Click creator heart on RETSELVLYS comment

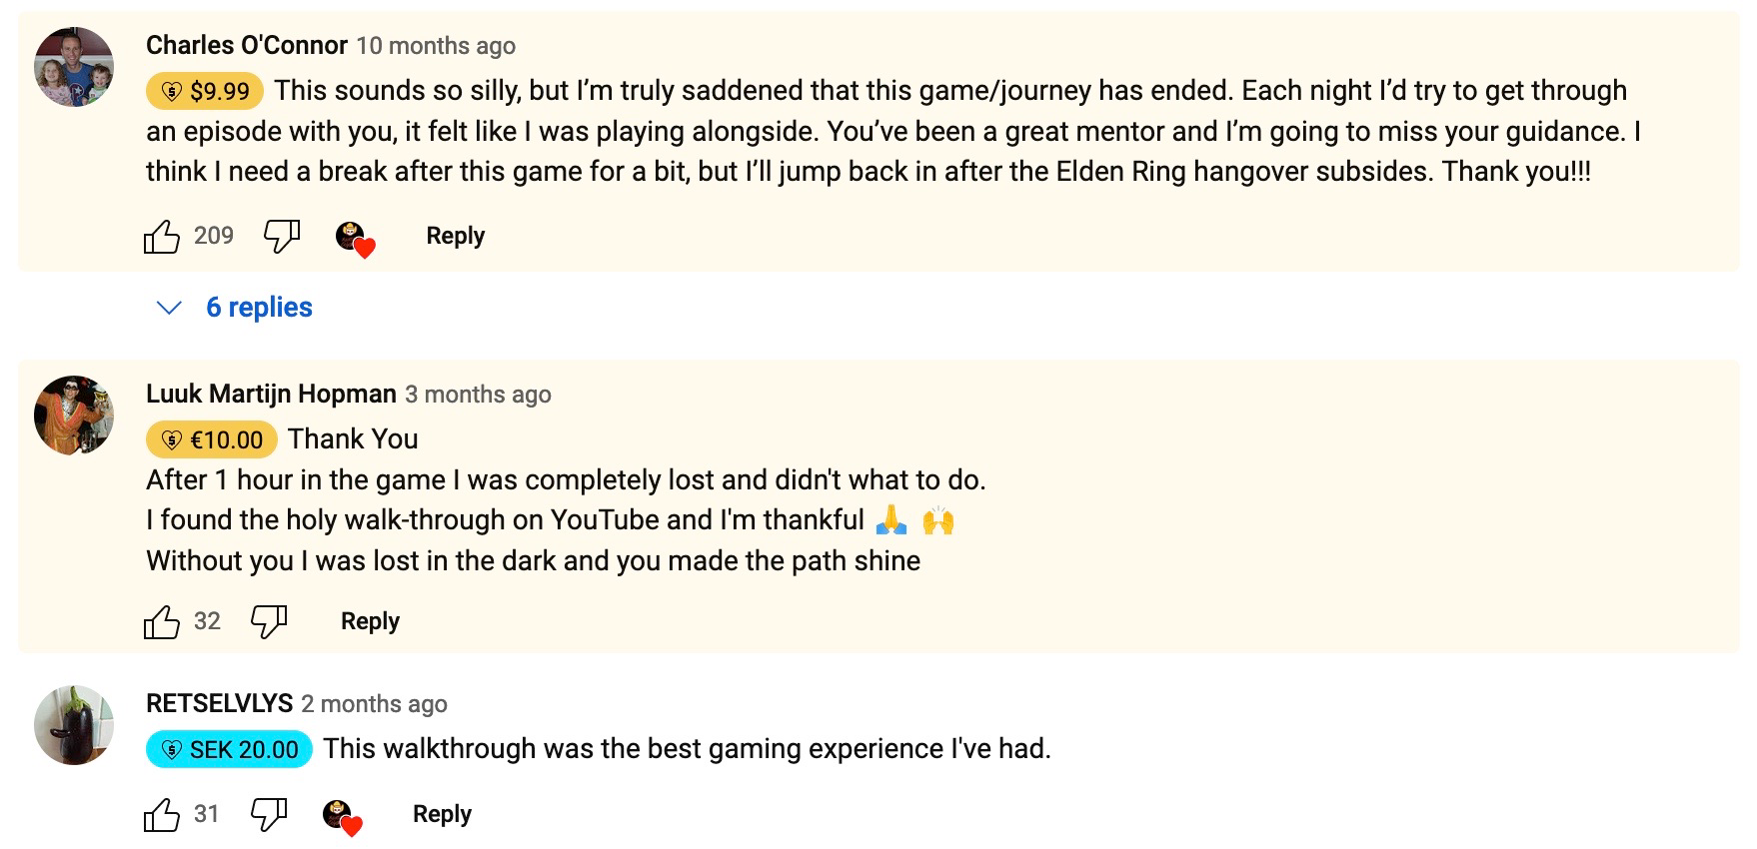point(342,818)
